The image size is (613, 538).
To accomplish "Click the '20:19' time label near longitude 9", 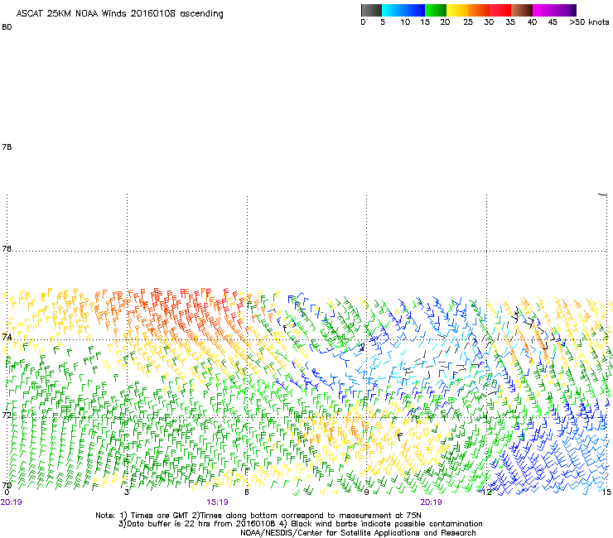I will pyautogui.click(x=432, y=502).
